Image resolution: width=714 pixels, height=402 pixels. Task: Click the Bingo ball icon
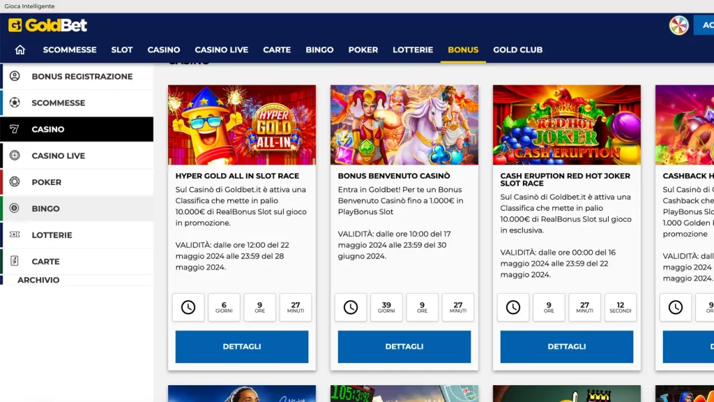point(15,208)
